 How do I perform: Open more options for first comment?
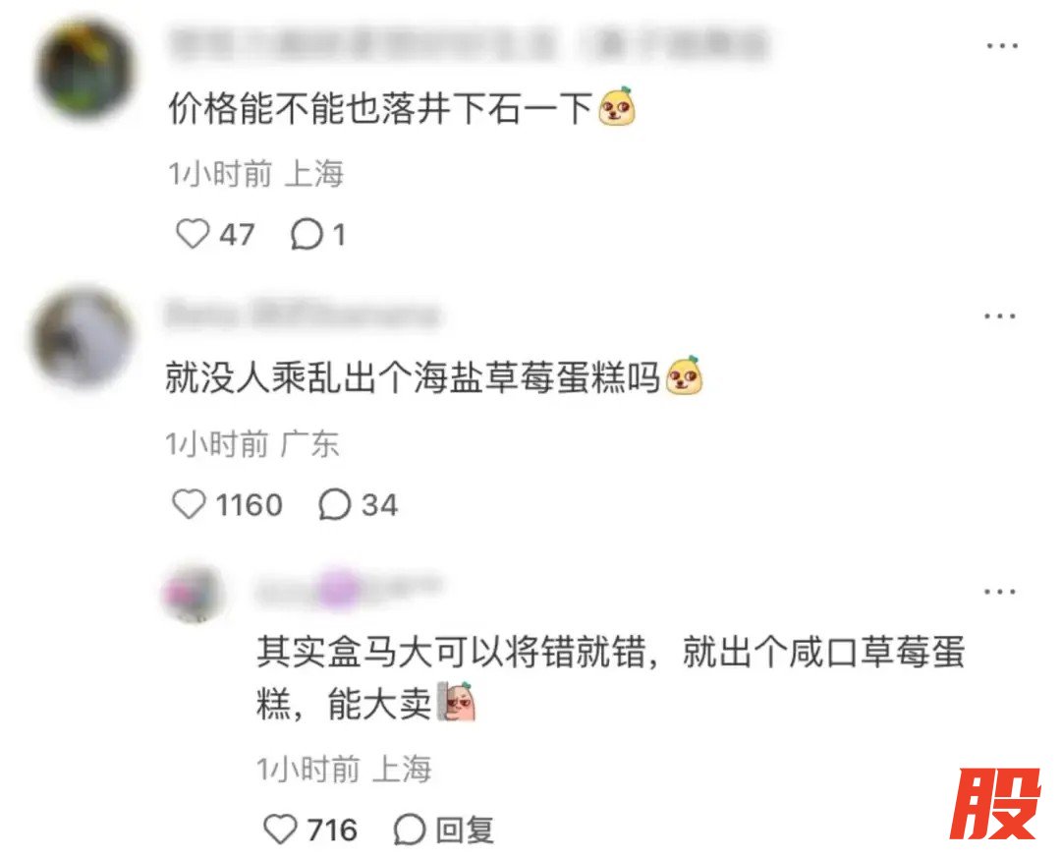[x=1002, y=45]
